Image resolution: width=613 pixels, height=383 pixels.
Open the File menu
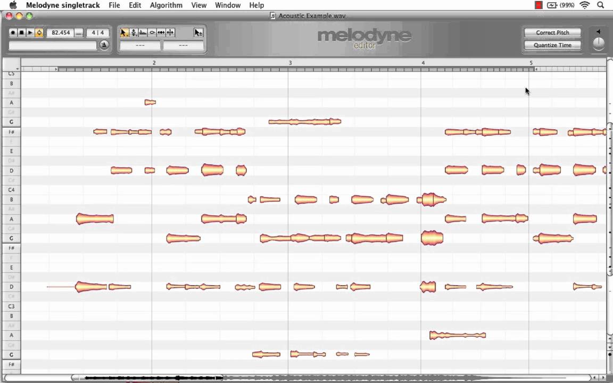[x=114, y=5]
